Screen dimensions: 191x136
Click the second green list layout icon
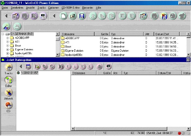(132, 16)
